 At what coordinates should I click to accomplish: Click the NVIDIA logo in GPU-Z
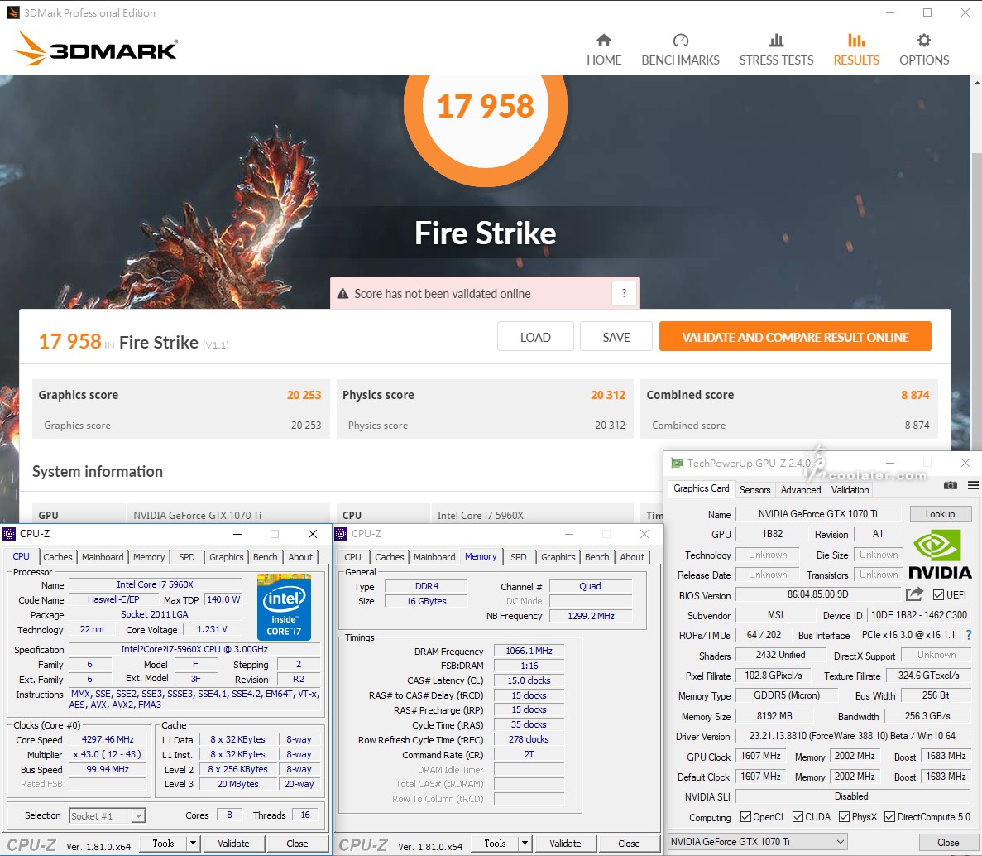point(940,555)
